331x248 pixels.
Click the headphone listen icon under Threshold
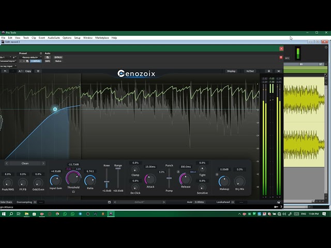point(73,192)
